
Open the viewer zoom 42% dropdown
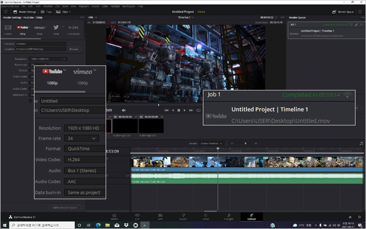point(93,17)
